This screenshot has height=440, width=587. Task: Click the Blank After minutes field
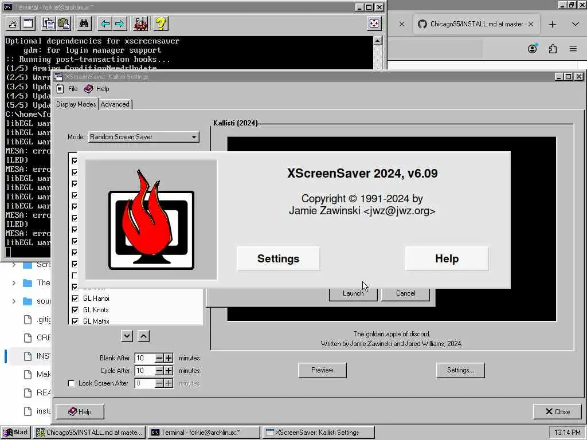point(144,358)
